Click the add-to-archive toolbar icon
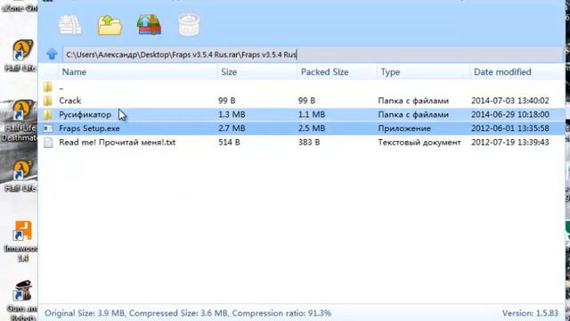 click(69, 25)
